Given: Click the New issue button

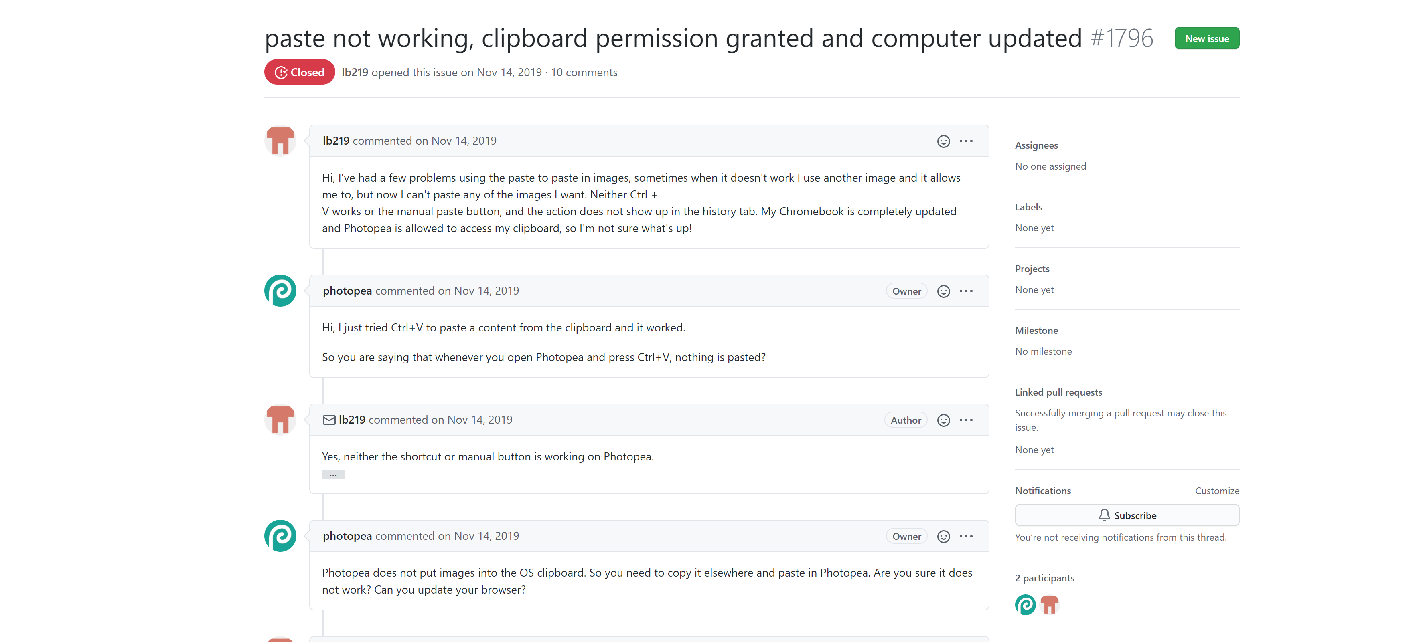Looking at the screenshot, I should pyautogui.click(x=1206, y=38).
